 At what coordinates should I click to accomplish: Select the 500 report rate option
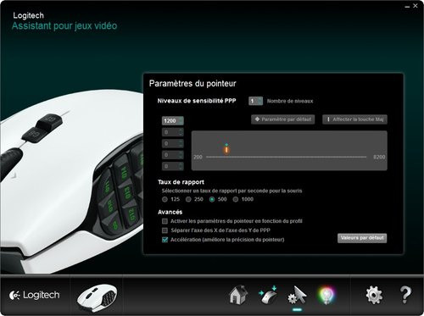pos(212,199)
